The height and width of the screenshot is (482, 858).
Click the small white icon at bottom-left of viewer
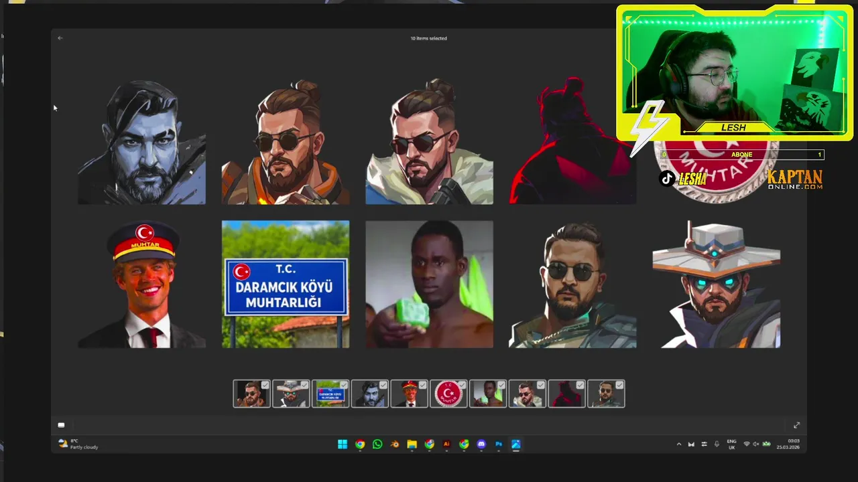[x=61, y=425]
